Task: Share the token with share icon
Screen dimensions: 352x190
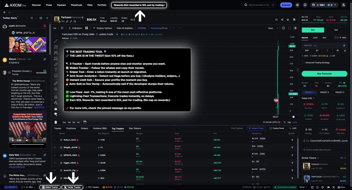Action: pos(282,20)
